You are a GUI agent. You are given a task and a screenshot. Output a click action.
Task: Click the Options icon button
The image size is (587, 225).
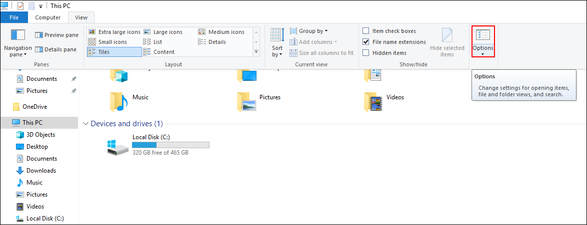(x=483, y=35)
